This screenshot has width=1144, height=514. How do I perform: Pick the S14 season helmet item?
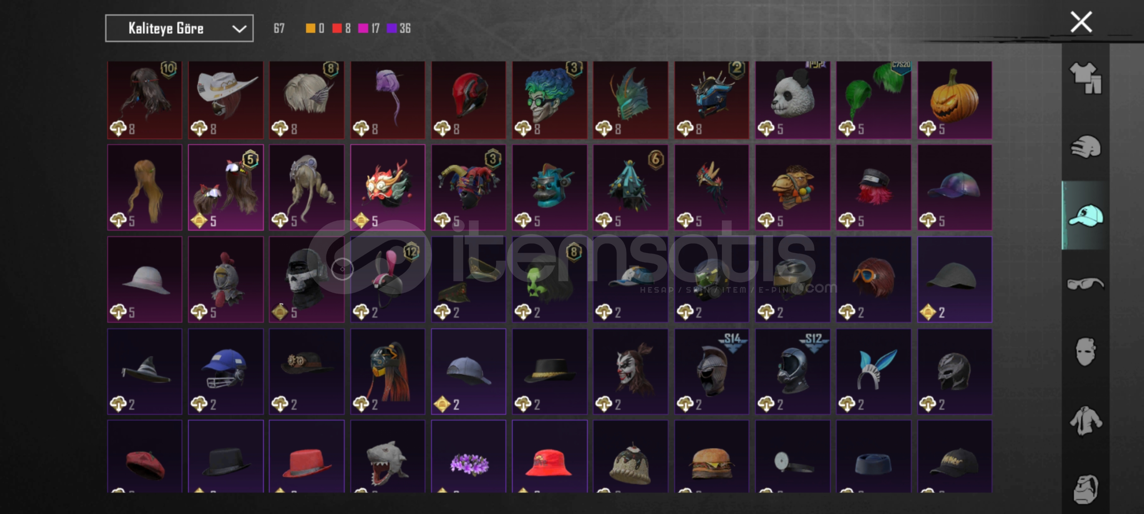point(711,371)
